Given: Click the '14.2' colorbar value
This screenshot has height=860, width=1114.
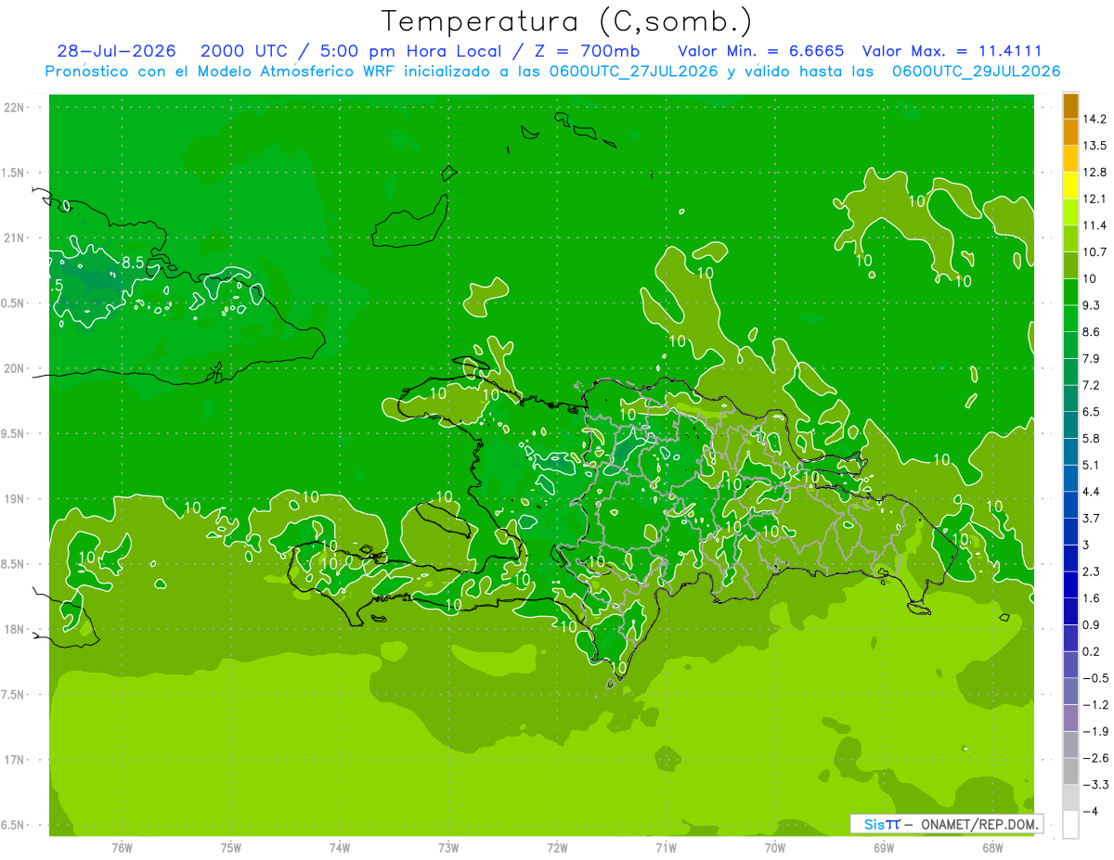Looking at the screenshot, I should point(1095,119).
